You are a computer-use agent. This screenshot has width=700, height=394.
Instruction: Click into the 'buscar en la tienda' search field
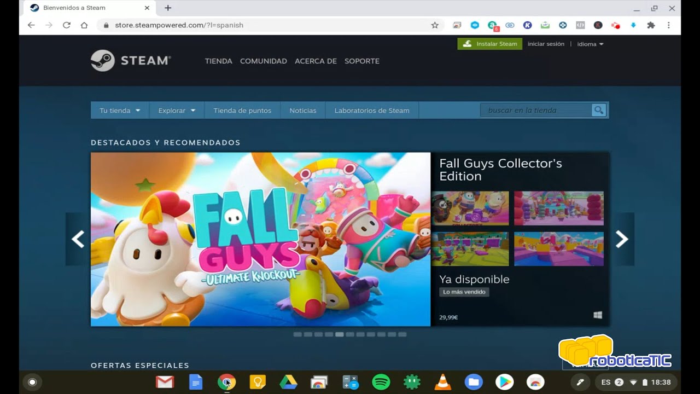click(x=536, y=110)
